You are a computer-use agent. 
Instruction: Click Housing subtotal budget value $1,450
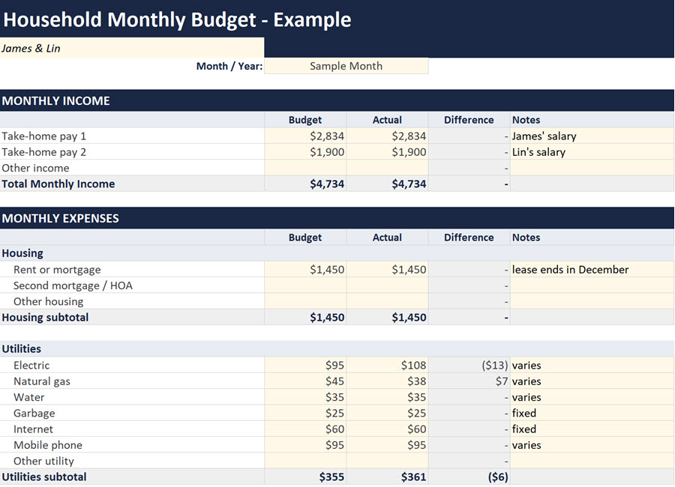point(305,317)
